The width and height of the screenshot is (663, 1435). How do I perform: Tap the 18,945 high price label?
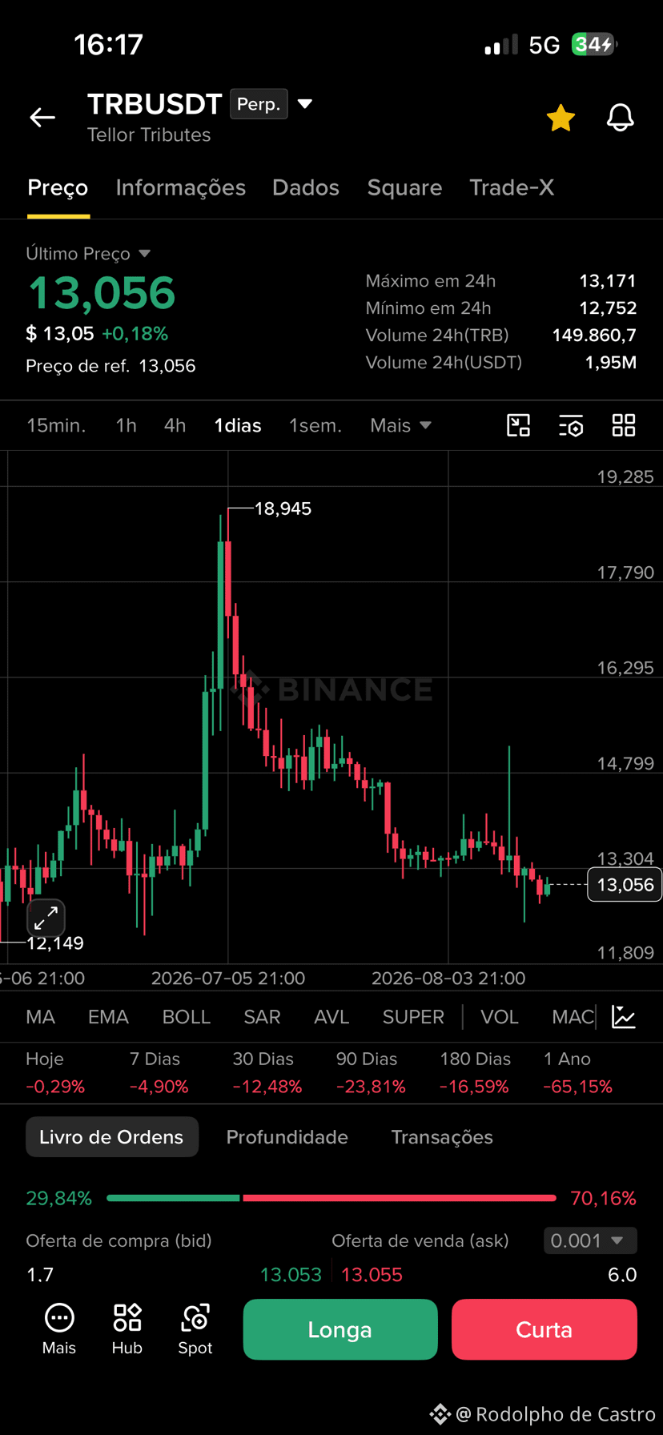point(283,508)
